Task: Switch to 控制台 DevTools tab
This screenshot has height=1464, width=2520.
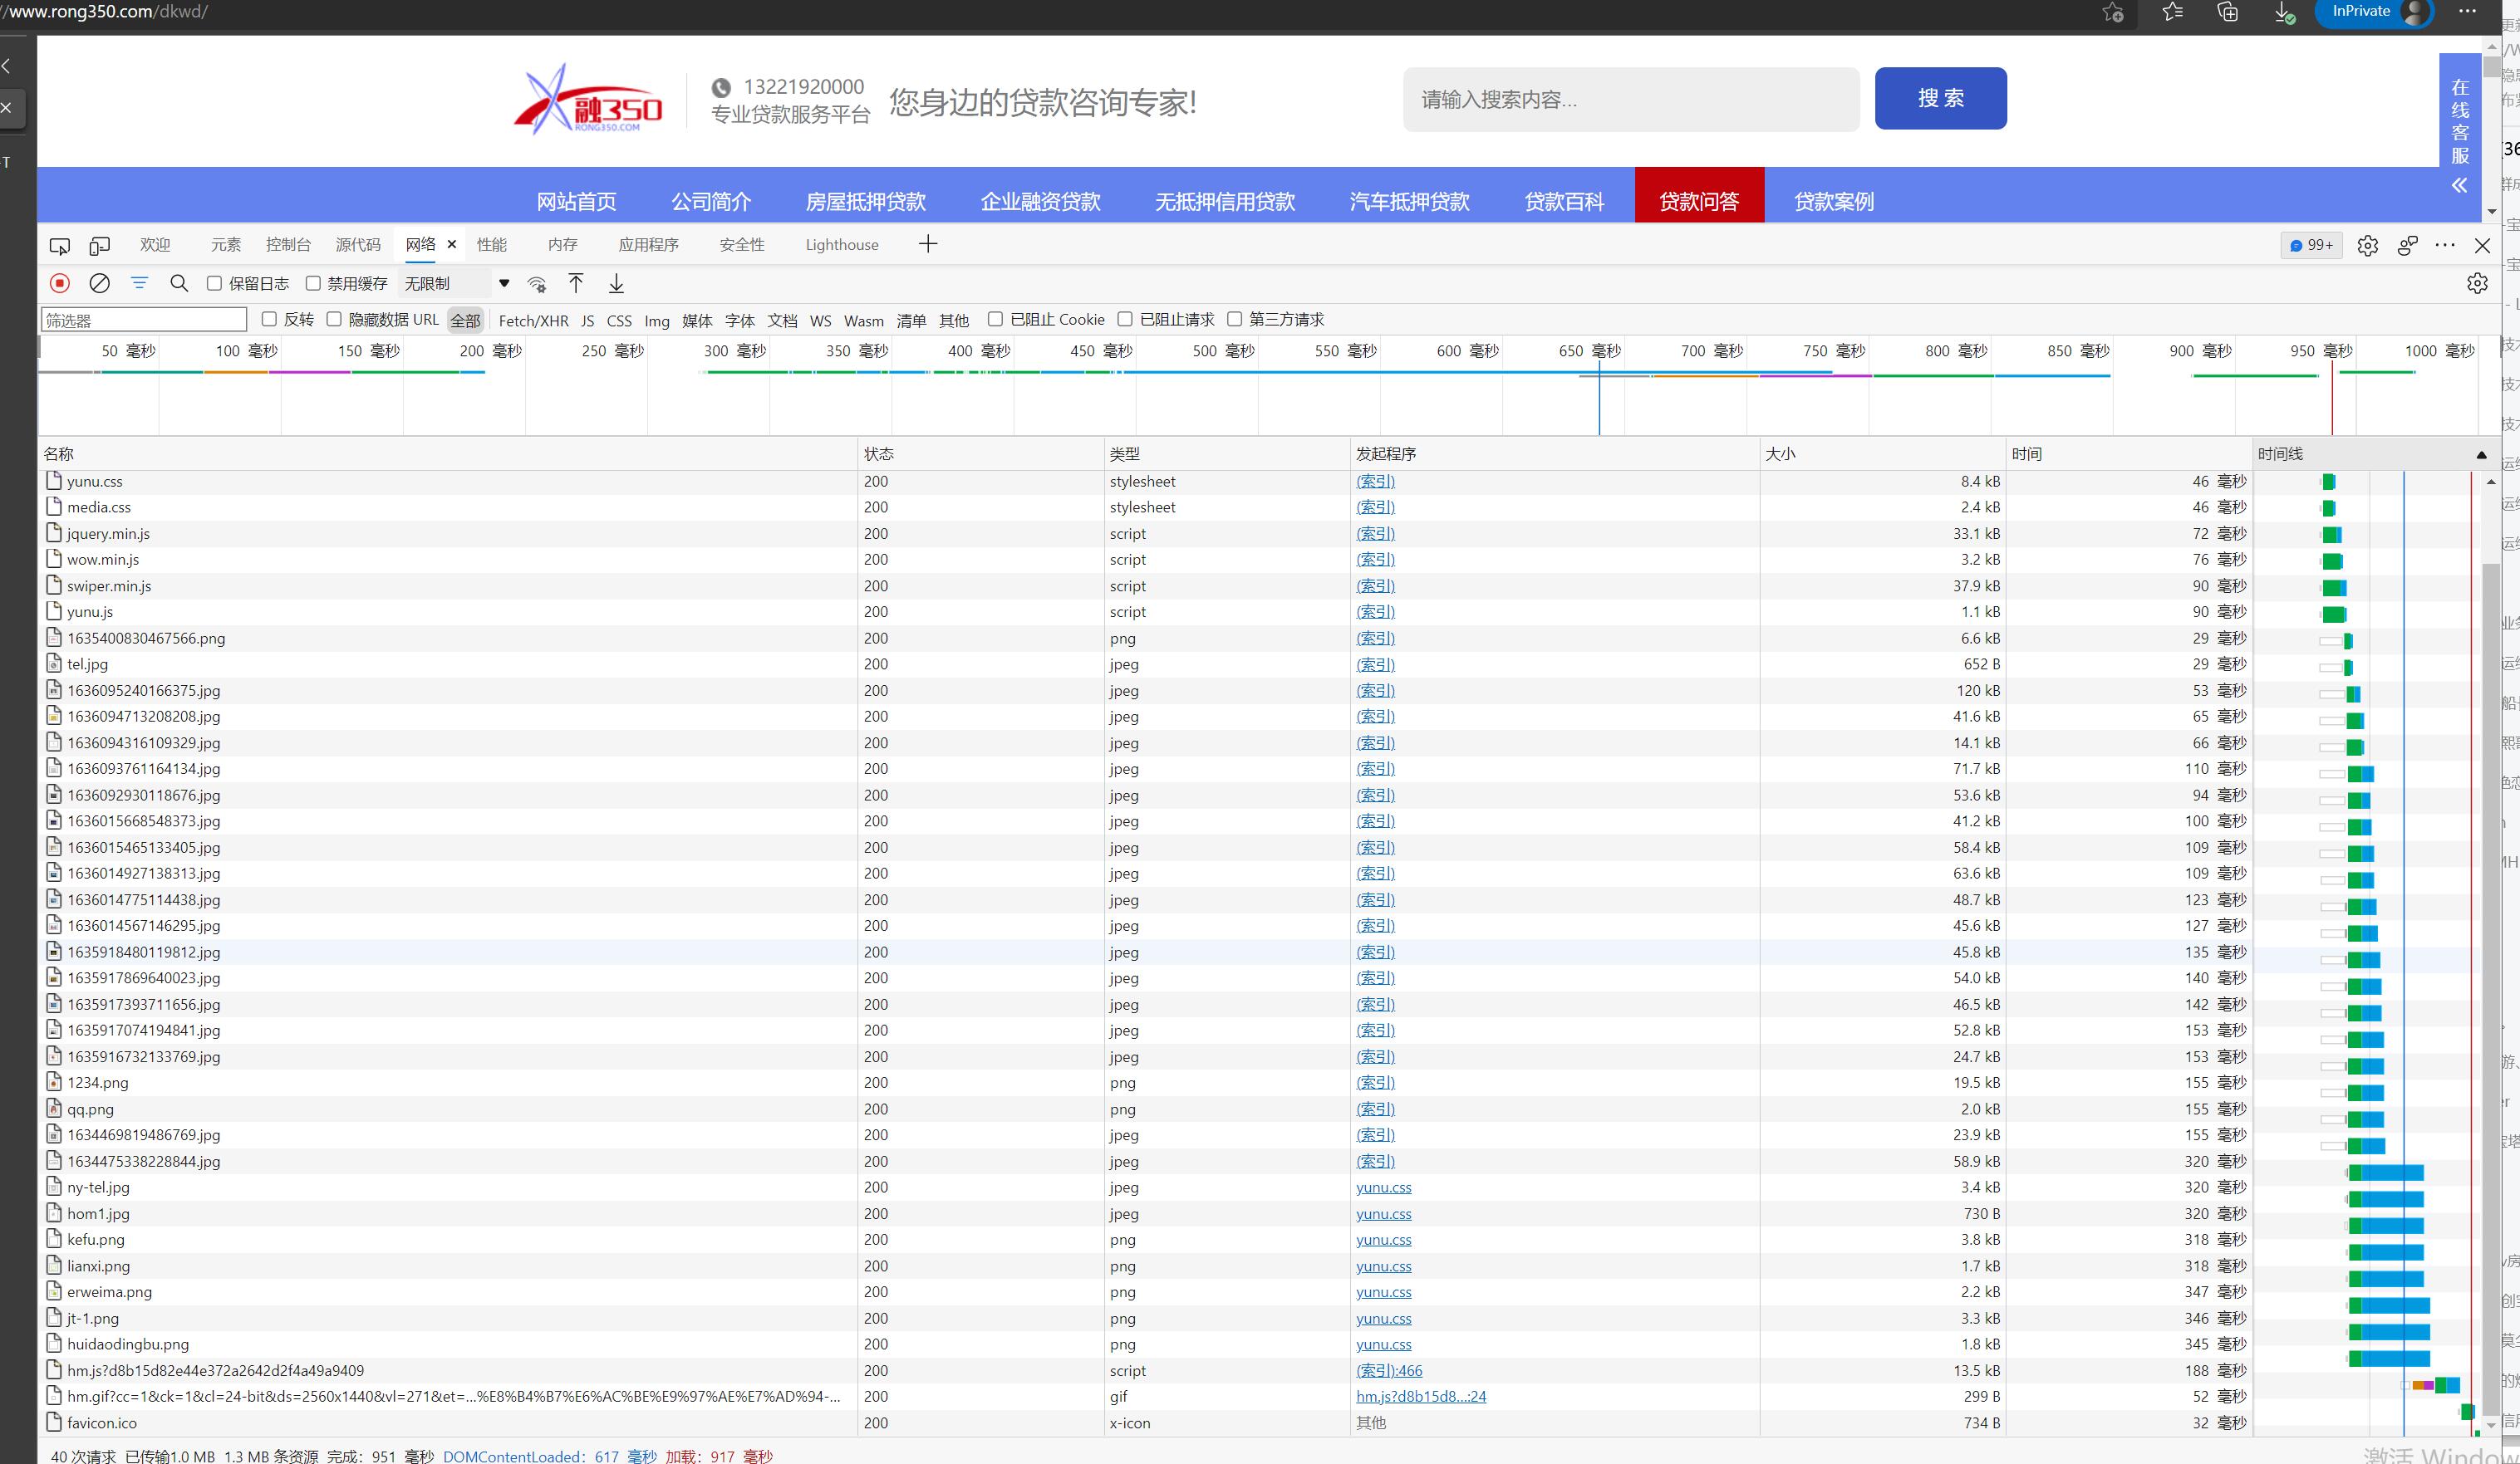Action: click(x=288, y=245)
